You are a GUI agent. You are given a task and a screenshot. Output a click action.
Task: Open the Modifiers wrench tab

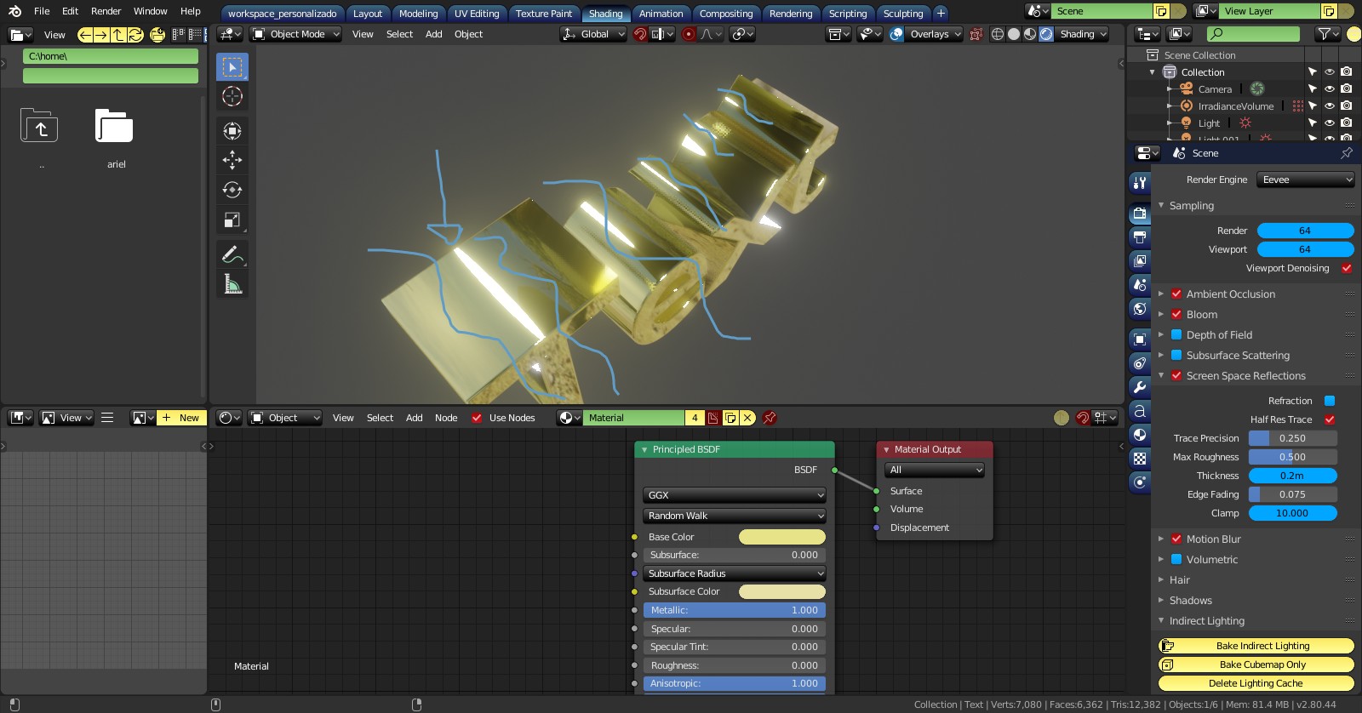(x=1140, y=387)
